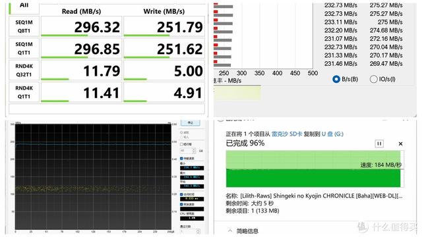Select the 272.16 MB/s value
The height and width of the screenshot is (237, 422).
386,39
